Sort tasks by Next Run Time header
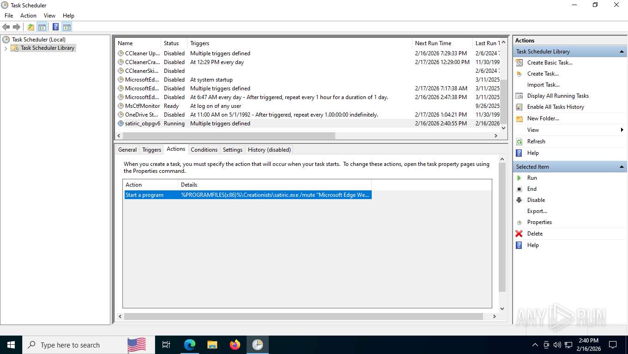Screen dimensions: 628x354 [x=442, y=43]
